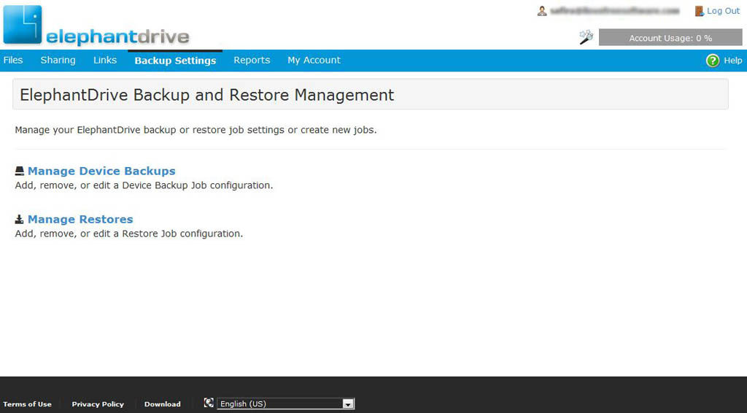Click the 'Manage your ElephantDrive backup' description text
The width and height of the screenshot is (747, 413).
click(196, 130)
